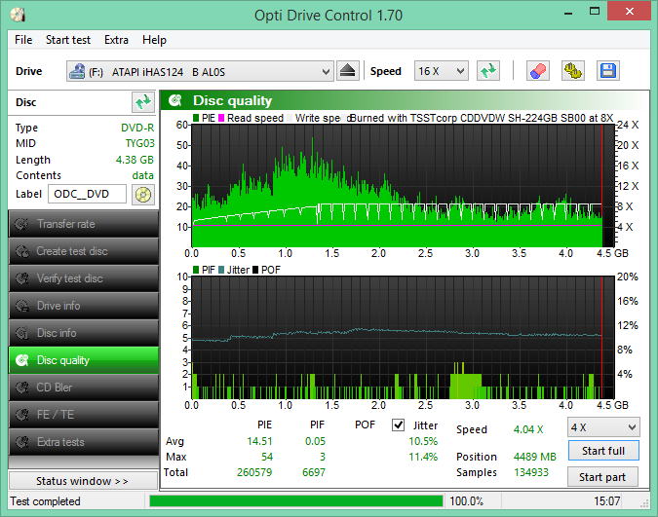Open the CD Bler page
This screenshot has height=517, width=658.
(84, 388)
